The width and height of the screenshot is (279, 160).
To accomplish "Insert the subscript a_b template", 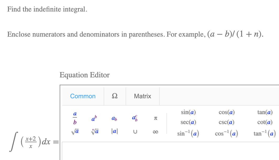I will 115,118.
